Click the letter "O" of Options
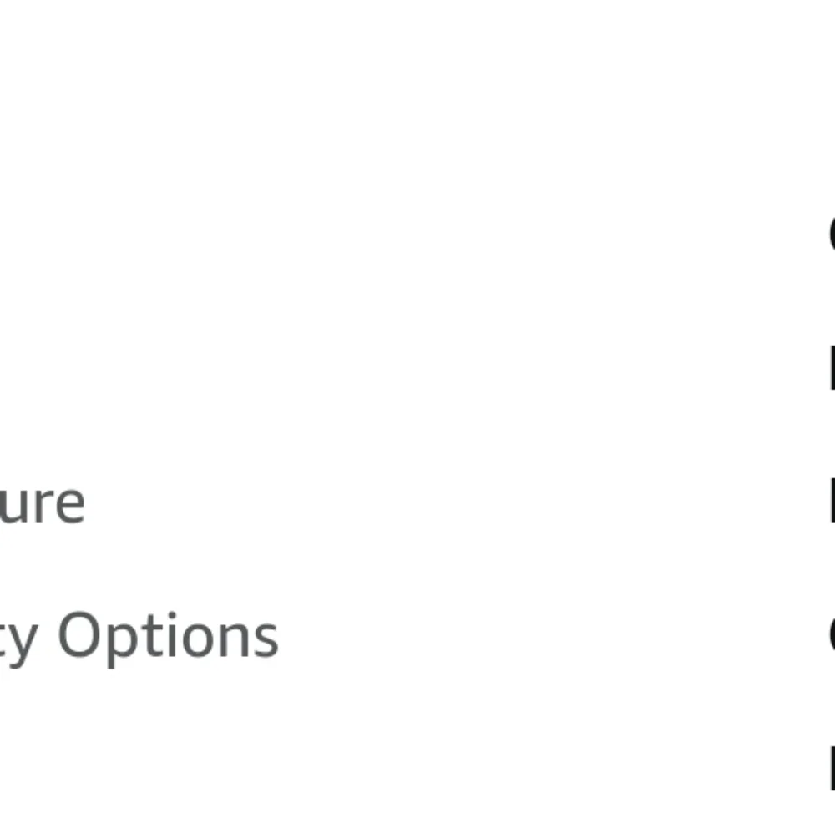This screenshot has width=835, height=833. tap(78, 634)
